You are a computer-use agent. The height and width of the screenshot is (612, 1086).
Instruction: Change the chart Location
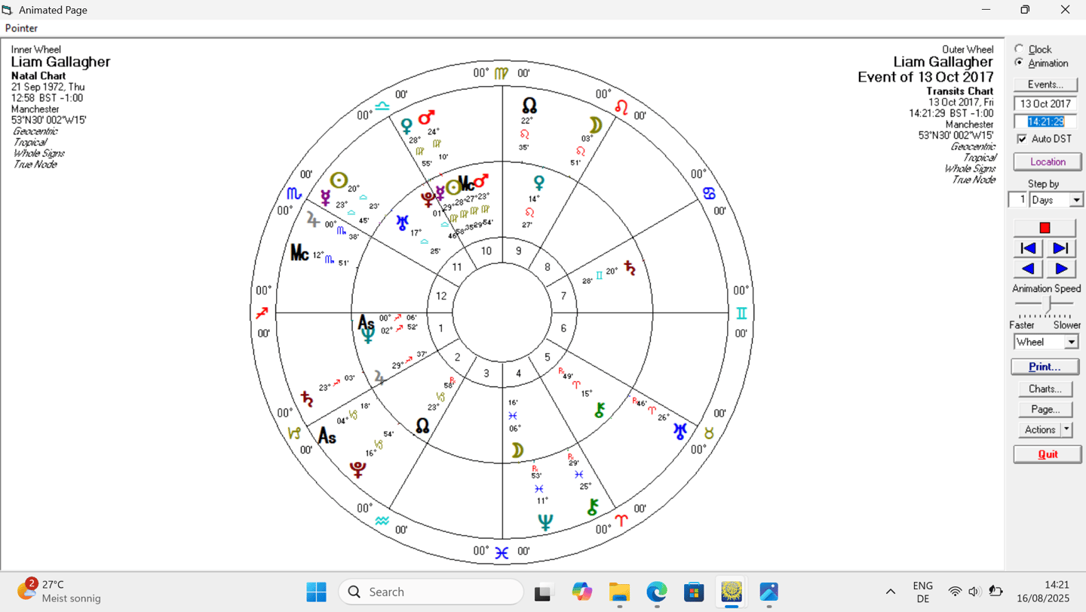pyautogui.click(x=1047, y=161)
